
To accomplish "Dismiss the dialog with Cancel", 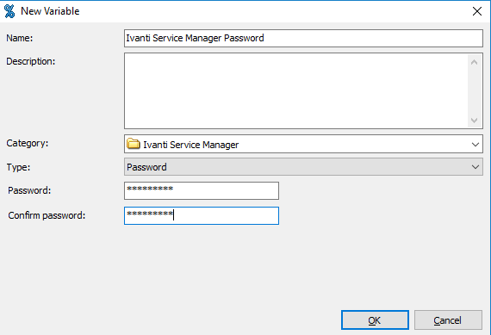I will point(448,320).
